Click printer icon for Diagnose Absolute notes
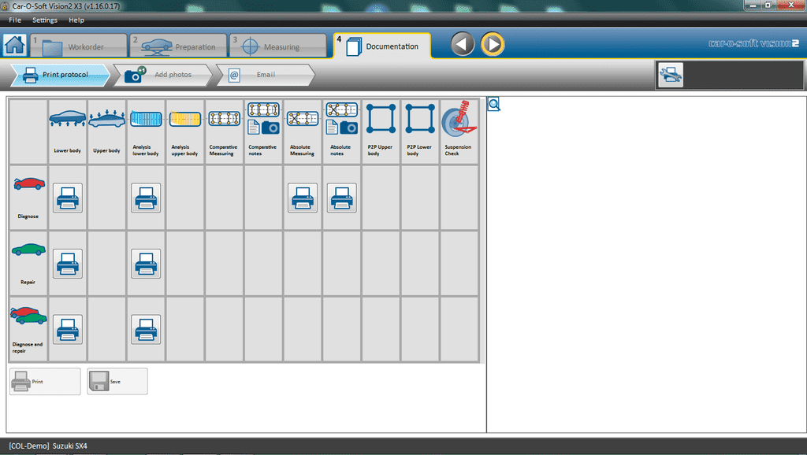The width and height of the screenshot is (807, 455). (341, 198)
